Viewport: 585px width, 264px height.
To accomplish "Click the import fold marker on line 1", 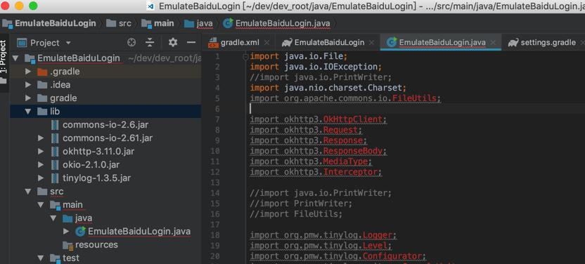I will [x=245, y=57].
